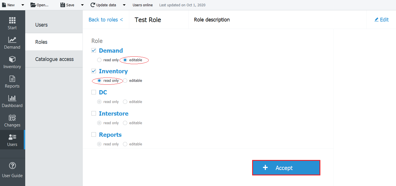396x186 pixels.
Task: Open Inventory box icon in sidebar
Action: (x=12, y=60)
